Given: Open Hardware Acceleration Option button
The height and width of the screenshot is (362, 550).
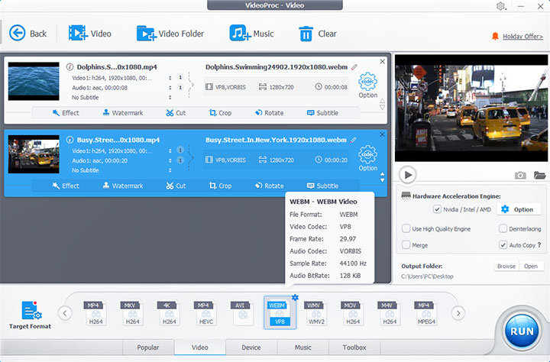Looking at the screenshot, I should [518, 209].
